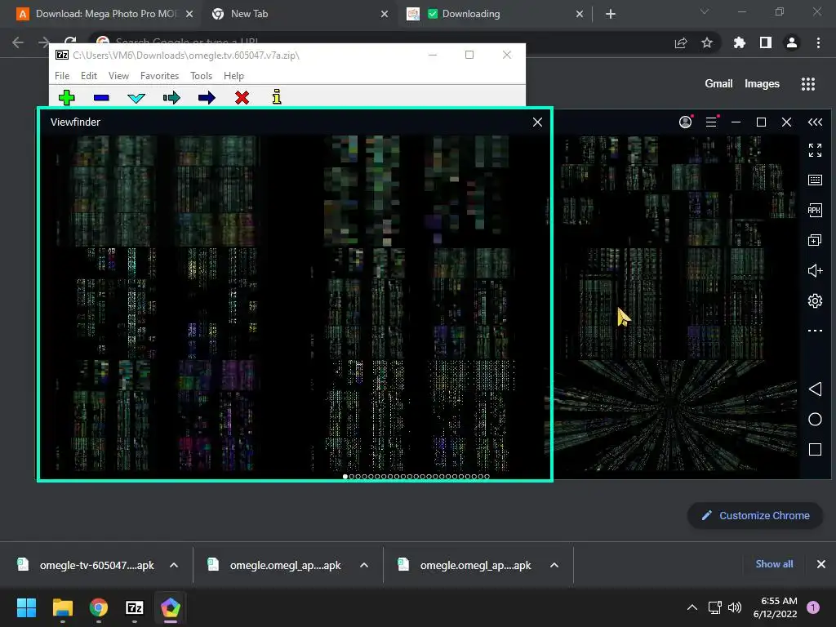The height and width of the screenshot is (627, 836).
Task: Open the Edit menu in 7-Zip
Action: coord(88,76)
